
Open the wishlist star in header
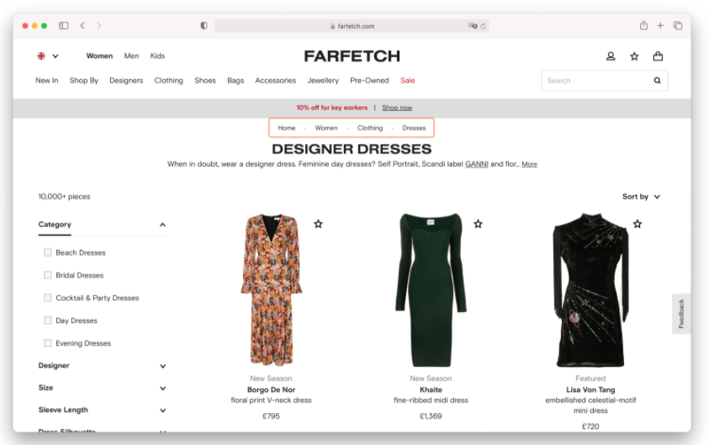tap(634, 56)
